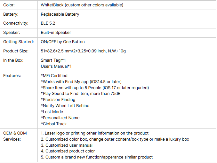Click '*Works with Find My app' feature
Image resolution: width=217 pixels, height=163 pixels.
pos(81,82)
